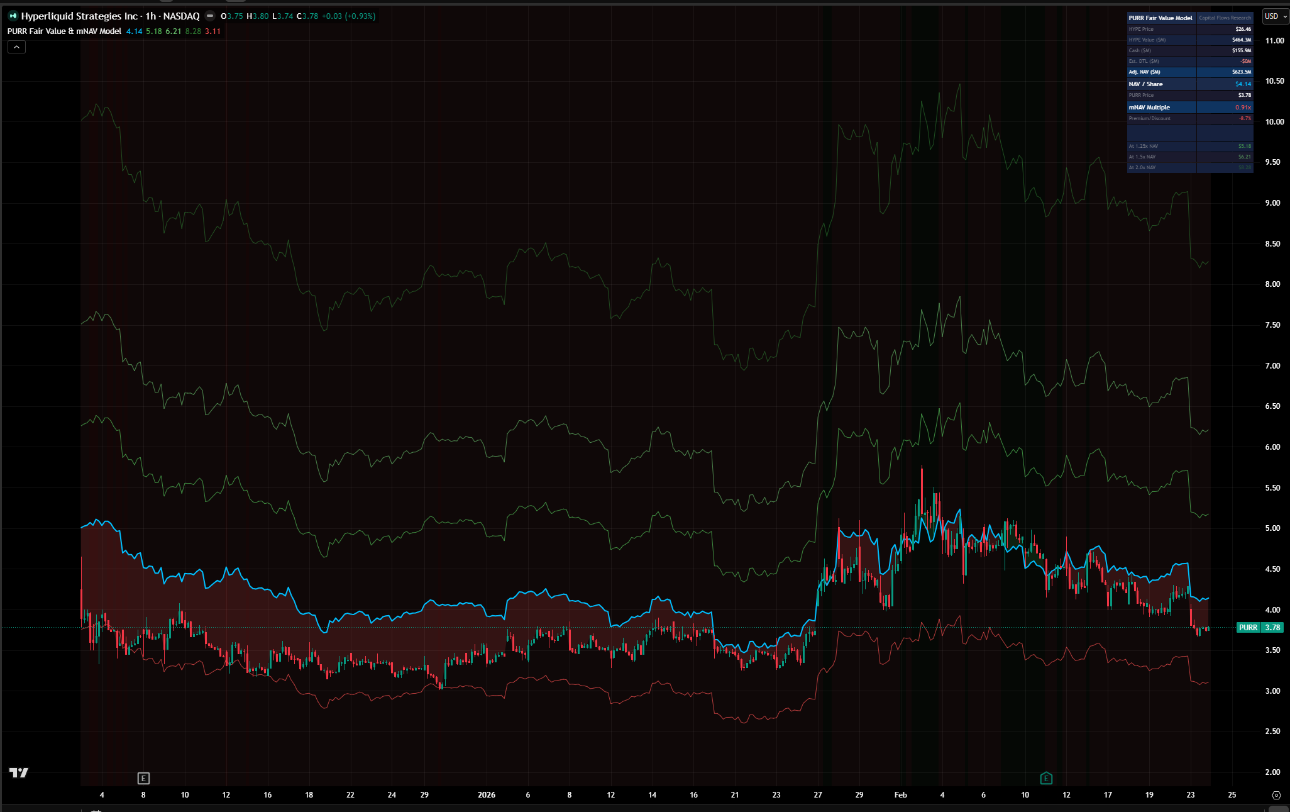1290x812 pixels.
Task: Click the red 3.11 legend value
Action: (x=212, y=31)
